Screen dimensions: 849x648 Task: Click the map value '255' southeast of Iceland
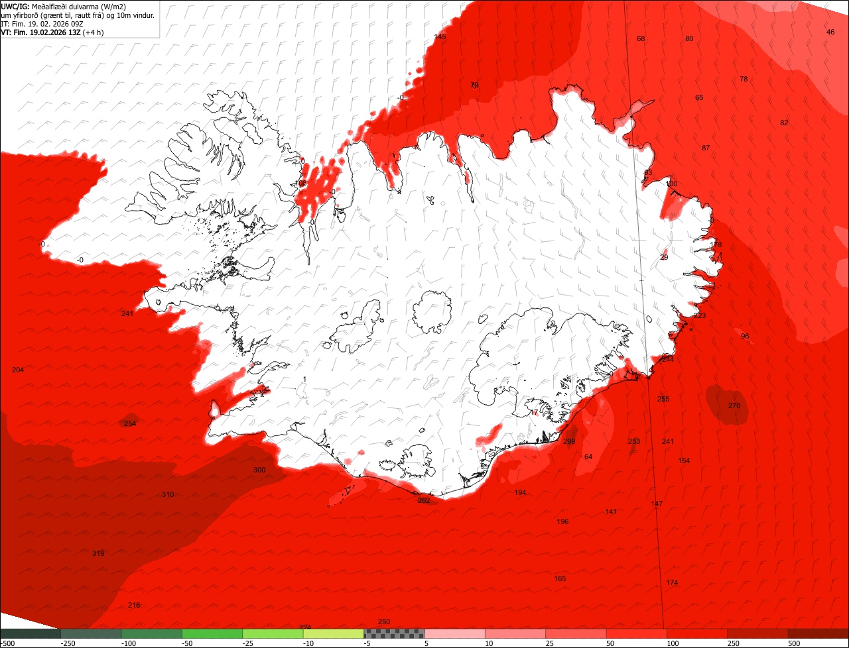[x=663, y=399]
